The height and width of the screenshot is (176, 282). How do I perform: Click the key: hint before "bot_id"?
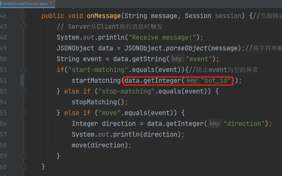192,80
